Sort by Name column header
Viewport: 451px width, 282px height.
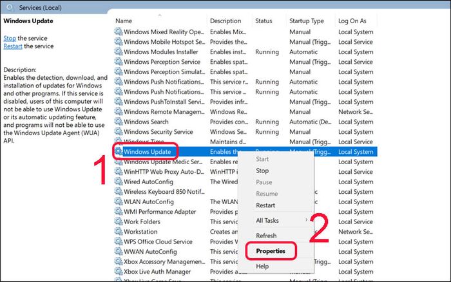click(x=124, y=21)
